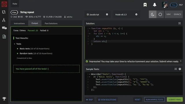The width and height of the screenshot is (185, 104).
Task: Fold the describe block in Sample Tests
Action: coord(89,74)
